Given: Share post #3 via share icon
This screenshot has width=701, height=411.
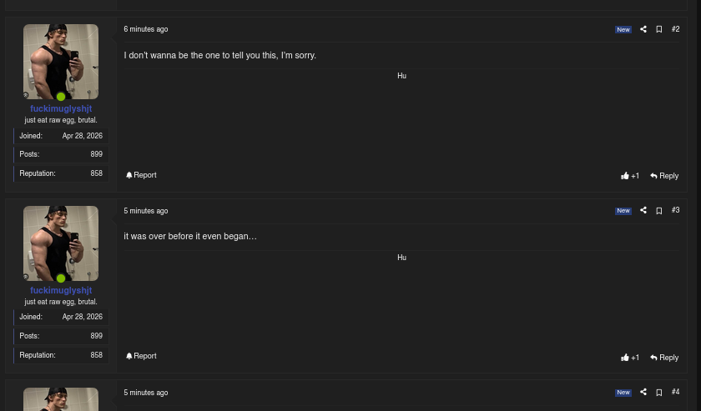Looking at the screenshot, I should pos(643,210).
